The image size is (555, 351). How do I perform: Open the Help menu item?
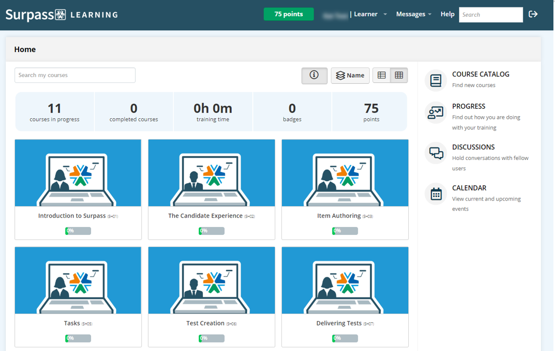(447, 14)
